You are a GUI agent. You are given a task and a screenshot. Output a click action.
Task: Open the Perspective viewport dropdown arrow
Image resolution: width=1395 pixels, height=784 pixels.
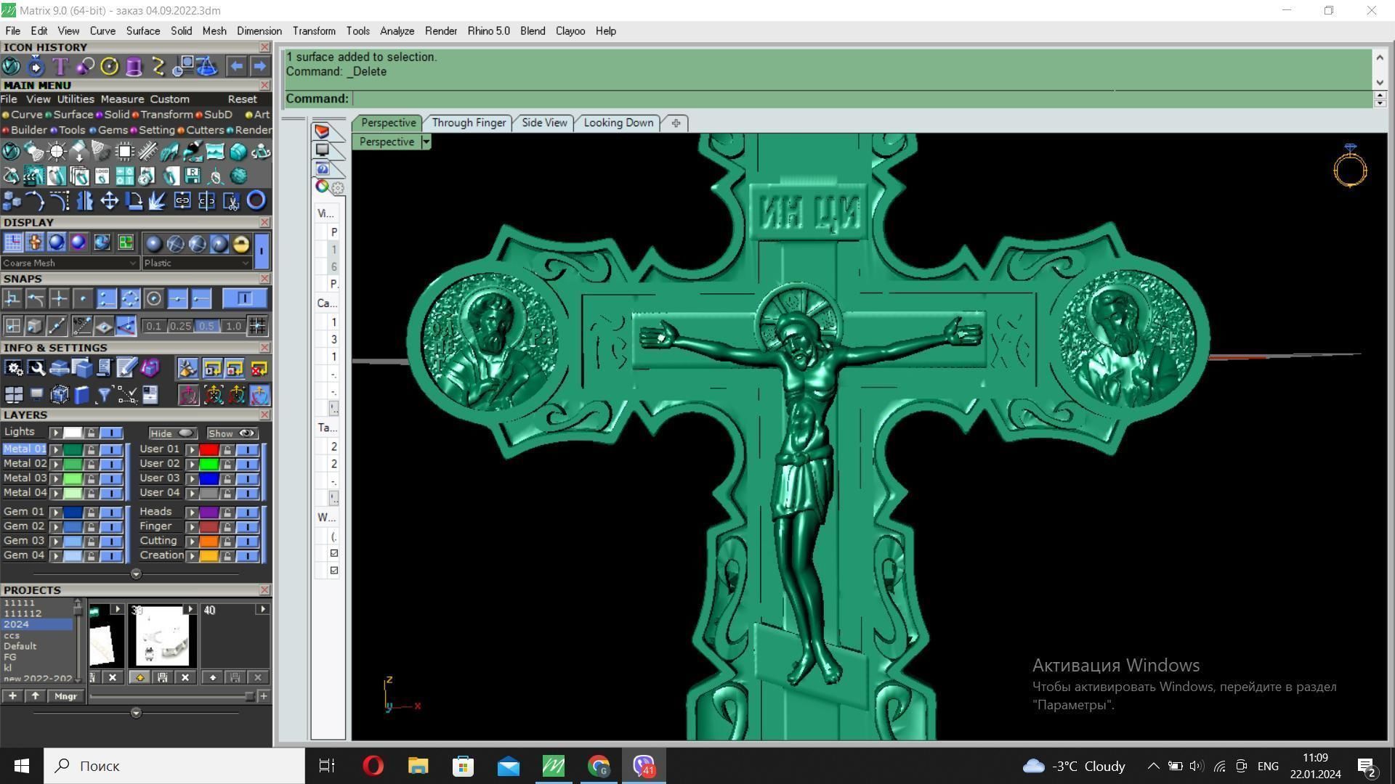[x=426, y=142]
